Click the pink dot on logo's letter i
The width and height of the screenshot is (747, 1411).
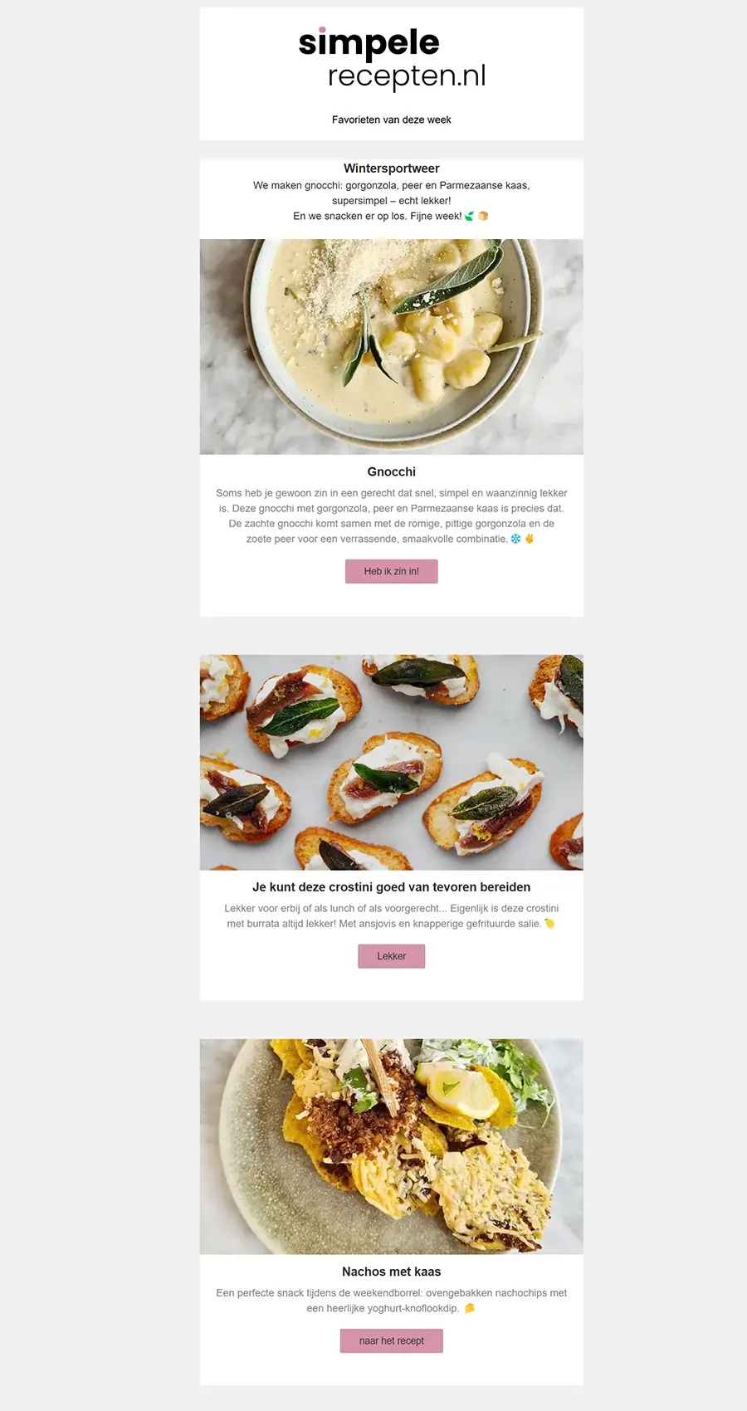pyautogui.click(x=322, y=30)
